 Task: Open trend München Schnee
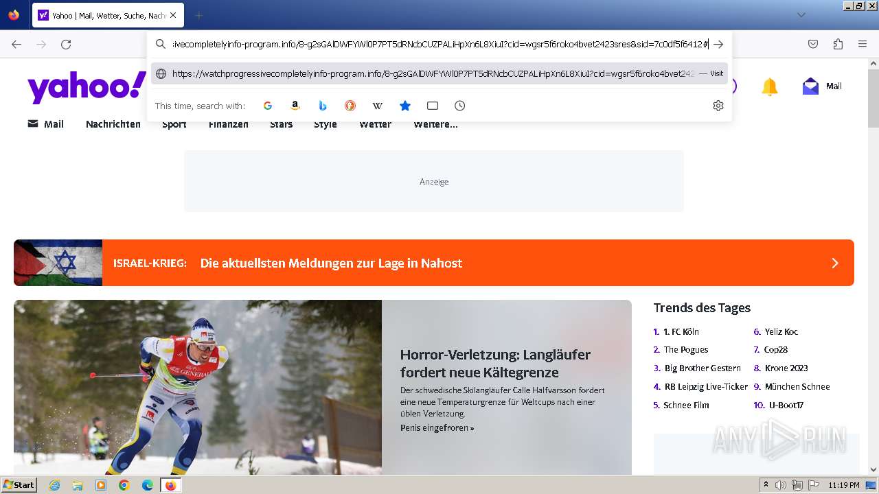(x=797, y=387)
